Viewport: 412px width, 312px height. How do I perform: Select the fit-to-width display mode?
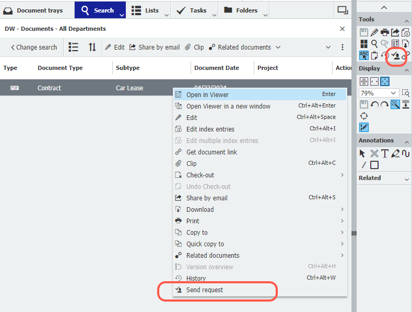point(374,81)
